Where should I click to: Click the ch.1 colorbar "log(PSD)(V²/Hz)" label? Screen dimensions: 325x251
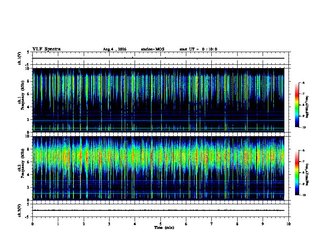point(307,107)
